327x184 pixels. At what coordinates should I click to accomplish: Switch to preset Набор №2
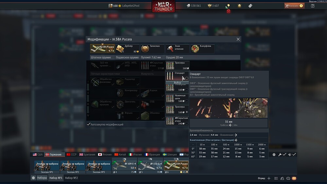coord(71,178)
